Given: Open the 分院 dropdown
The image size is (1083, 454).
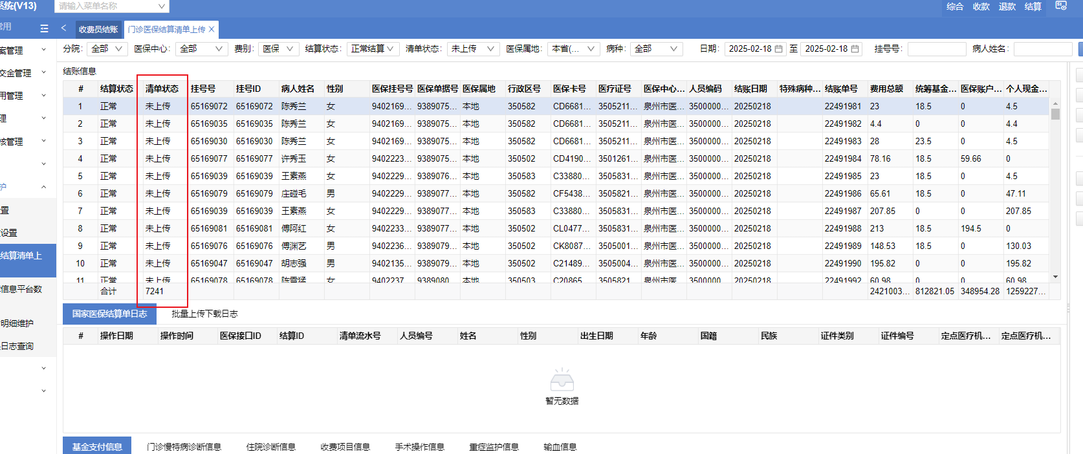Looking at the screenshot, I should tap(107, 49).
